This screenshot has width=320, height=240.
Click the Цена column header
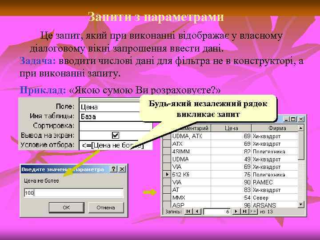(231, 128)
